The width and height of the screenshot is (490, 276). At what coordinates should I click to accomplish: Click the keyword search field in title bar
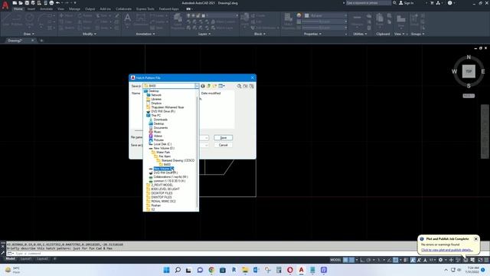[x=368, y=3]
